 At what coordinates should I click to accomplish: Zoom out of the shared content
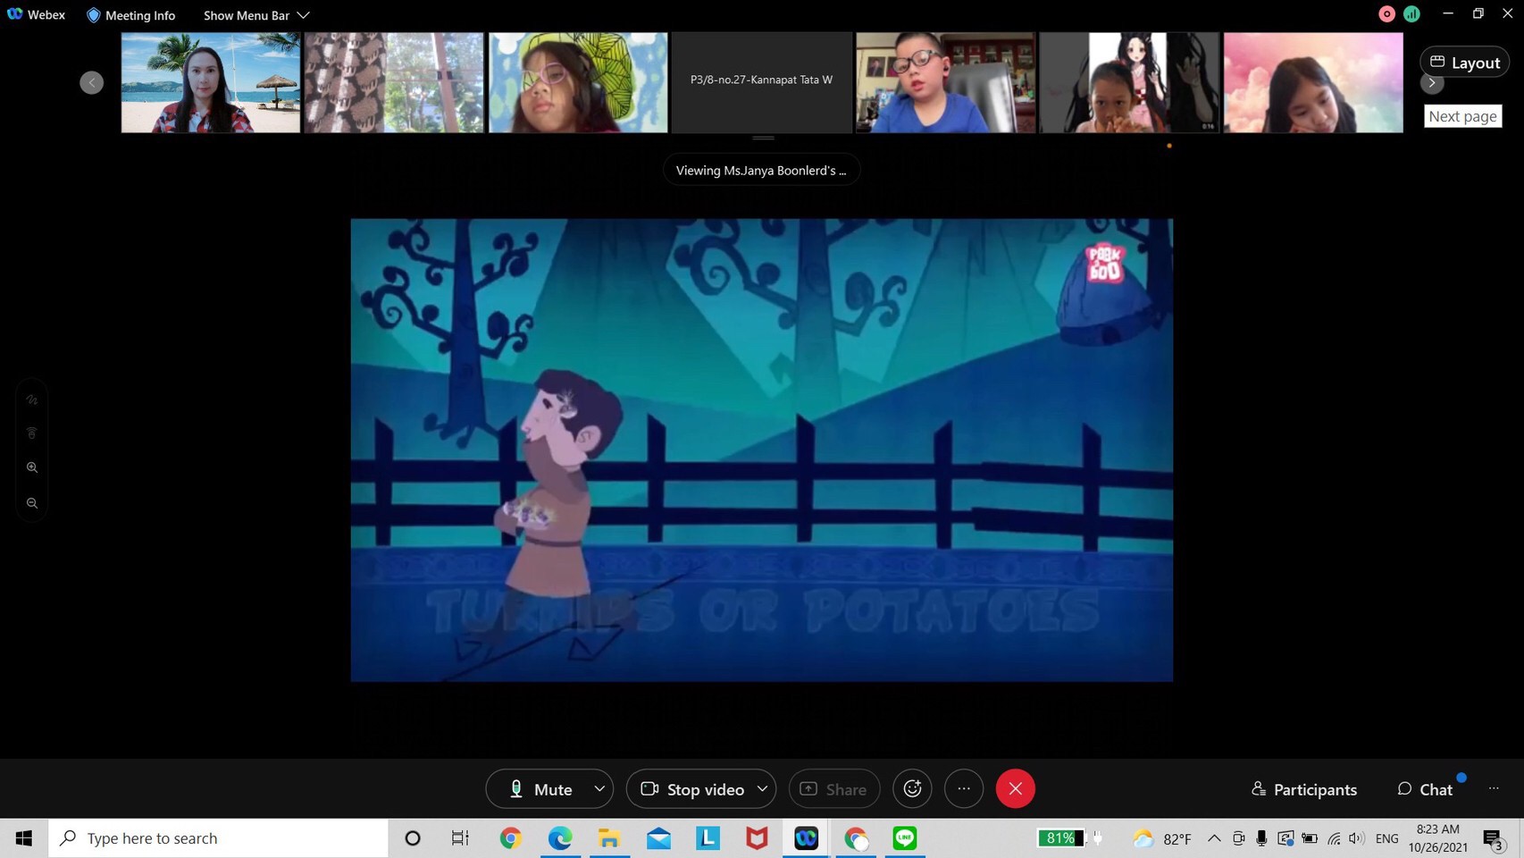(32, 503)
